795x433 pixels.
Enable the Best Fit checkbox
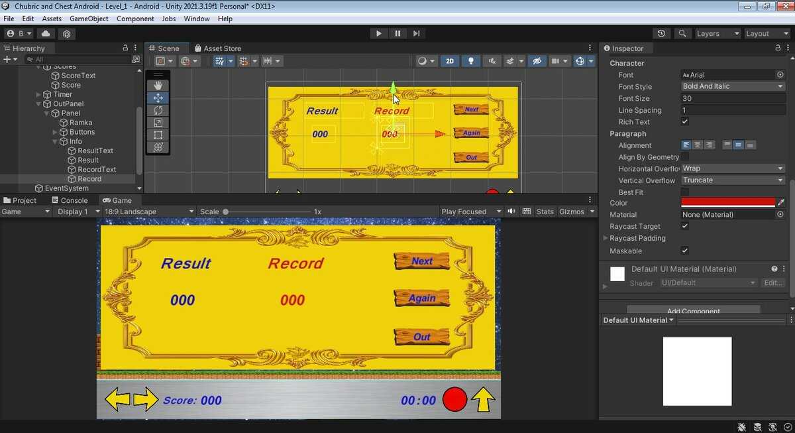(x=685, y=192)
